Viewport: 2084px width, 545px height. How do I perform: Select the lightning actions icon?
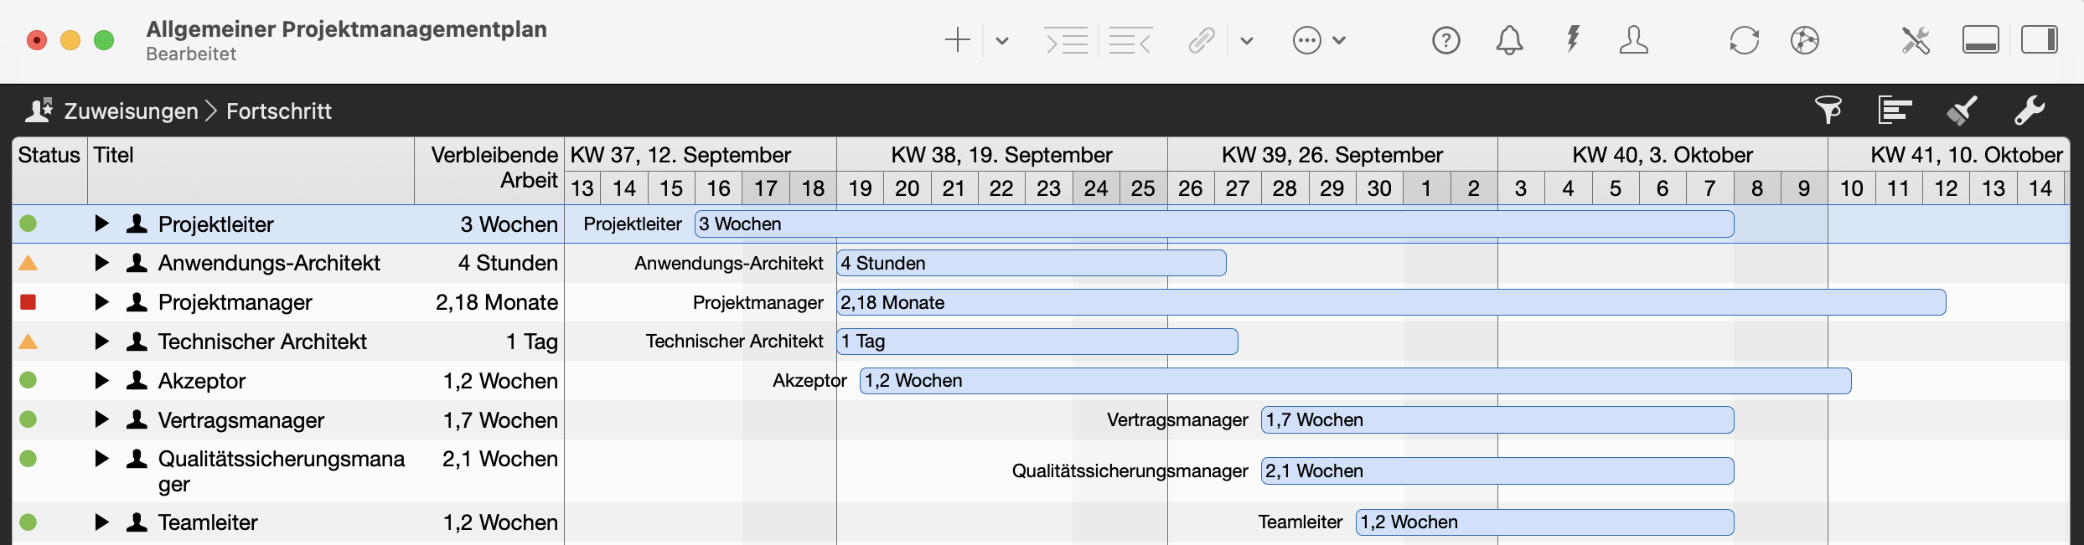coord(1574,40)
